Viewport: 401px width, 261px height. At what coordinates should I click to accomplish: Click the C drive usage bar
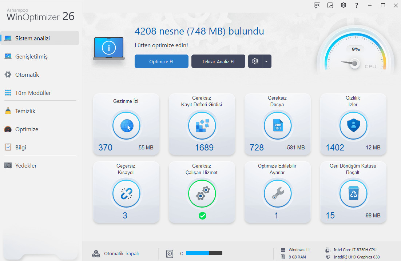pyautogui.click(x=204, y=253)
